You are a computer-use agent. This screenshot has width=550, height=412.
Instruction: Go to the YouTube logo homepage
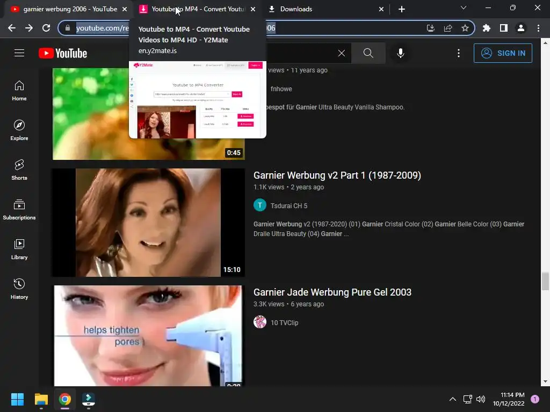(x=63, y=53)
